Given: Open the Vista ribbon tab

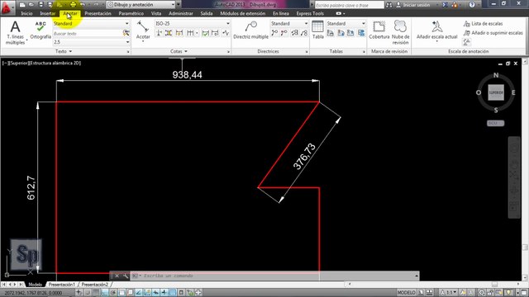Looking at the screenshot, I should coord(156,13).
